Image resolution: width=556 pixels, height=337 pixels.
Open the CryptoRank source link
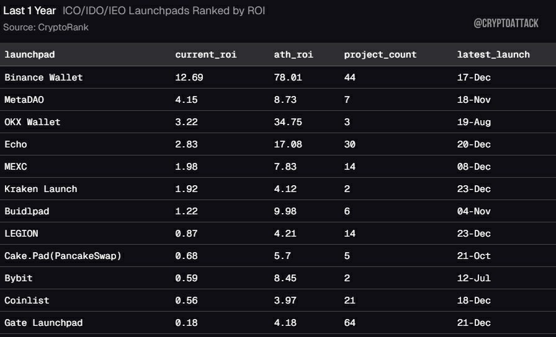click(63, 27)
